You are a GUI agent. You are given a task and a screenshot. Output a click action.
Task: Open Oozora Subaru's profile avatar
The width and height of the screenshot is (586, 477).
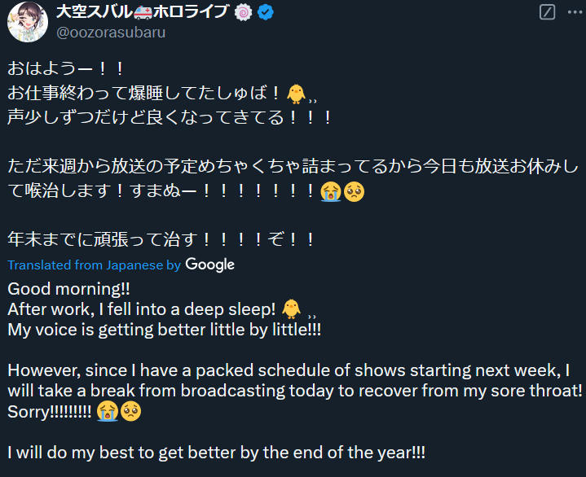click(x=28, y=22)
